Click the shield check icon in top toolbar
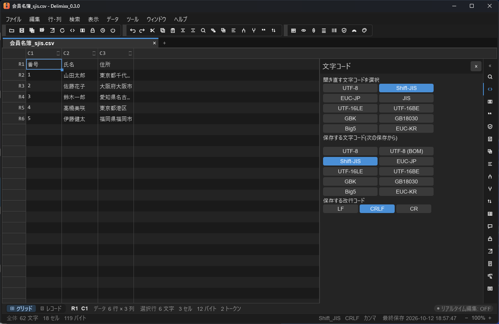This screenshot has height=324, width=499. [x=344, y=30]
